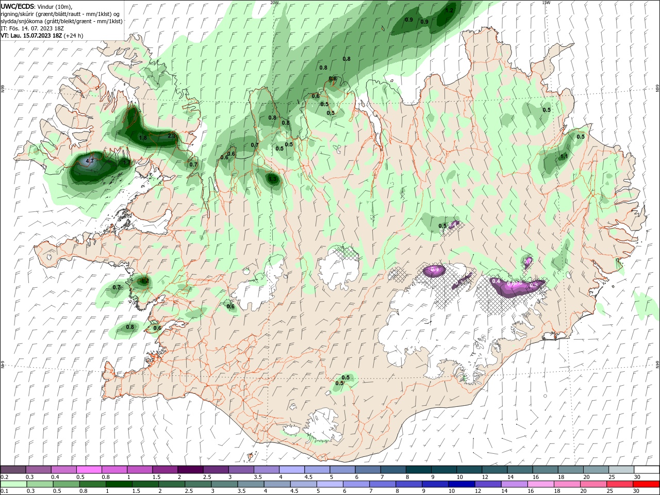The image size is (660, 495).
Task: Select the red legend swatch labeled 30
Action: tap(646, 484)
